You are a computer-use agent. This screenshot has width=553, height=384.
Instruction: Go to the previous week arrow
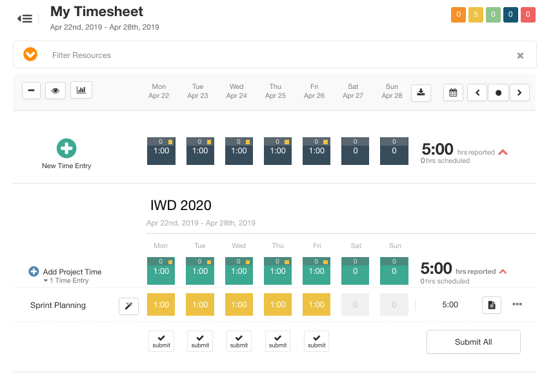click(477, 92)
